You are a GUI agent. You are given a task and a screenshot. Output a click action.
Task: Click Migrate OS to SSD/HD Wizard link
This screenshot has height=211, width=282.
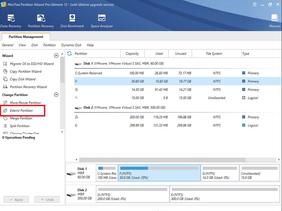point(32,64)
